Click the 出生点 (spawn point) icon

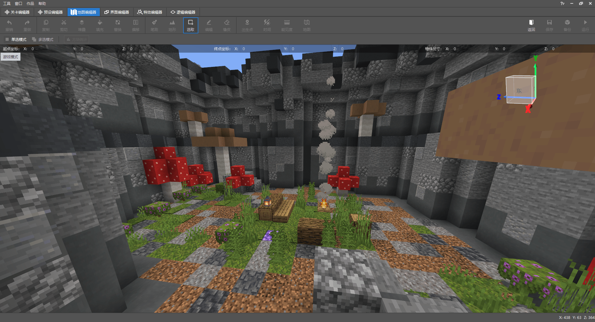(x=247, y=25)
